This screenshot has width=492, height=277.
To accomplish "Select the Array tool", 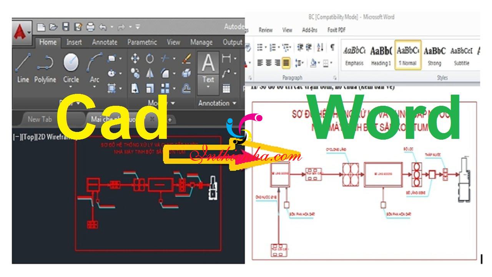I will tap(165, 88).
